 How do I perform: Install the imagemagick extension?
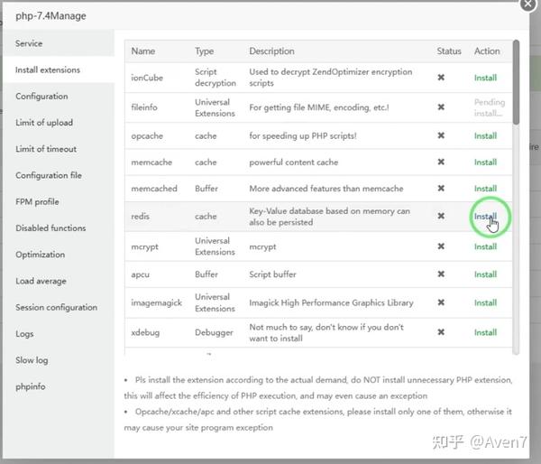click(x=485, y=302)
